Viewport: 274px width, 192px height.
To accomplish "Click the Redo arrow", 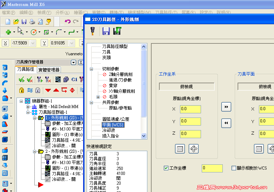I will tap(76, 21).
